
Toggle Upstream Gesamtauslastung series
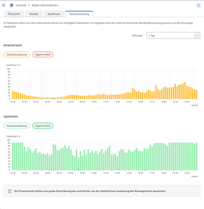tap(17, 126)
